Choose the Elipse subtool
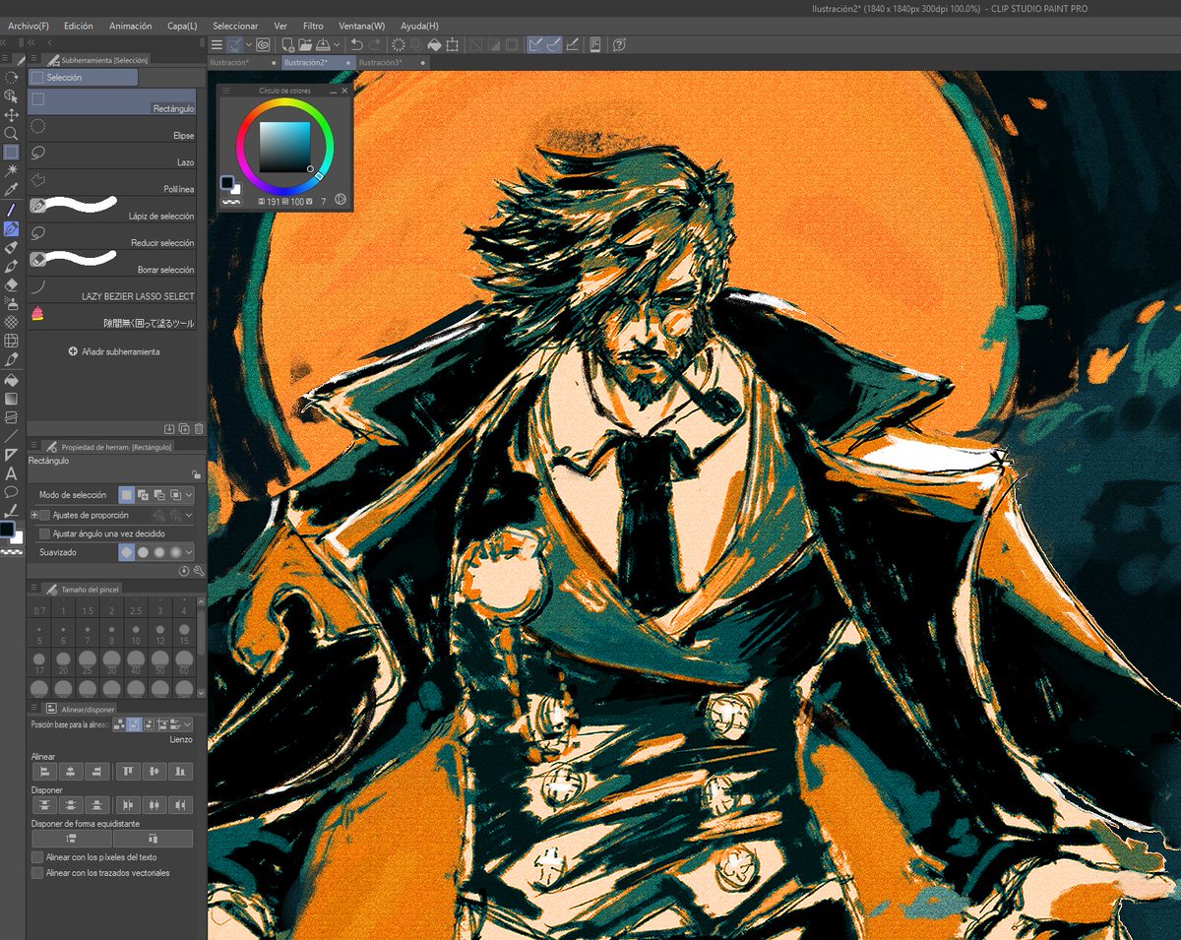 (x=111, y=129)
